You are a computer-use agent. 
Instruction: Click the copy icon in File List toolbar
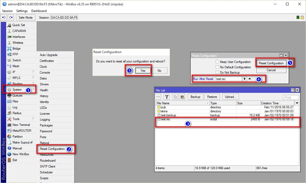click(175, 97)
